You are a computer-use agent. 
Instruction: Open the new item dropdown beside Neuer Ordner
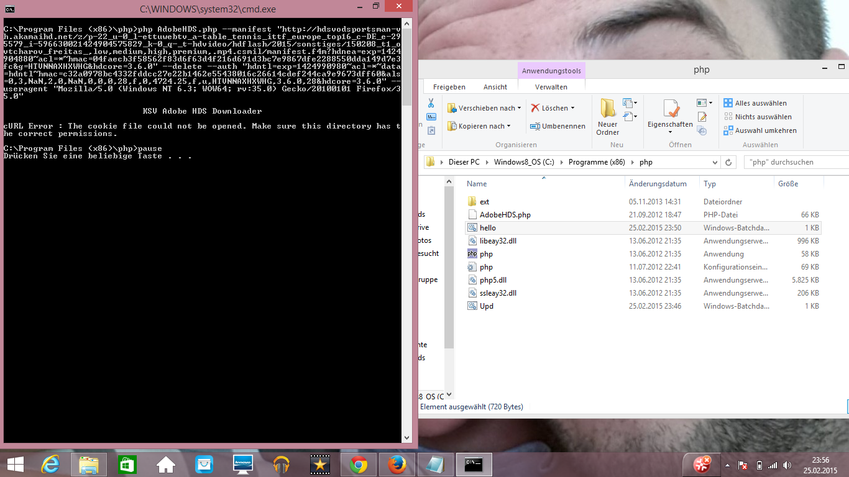point(630,103)
